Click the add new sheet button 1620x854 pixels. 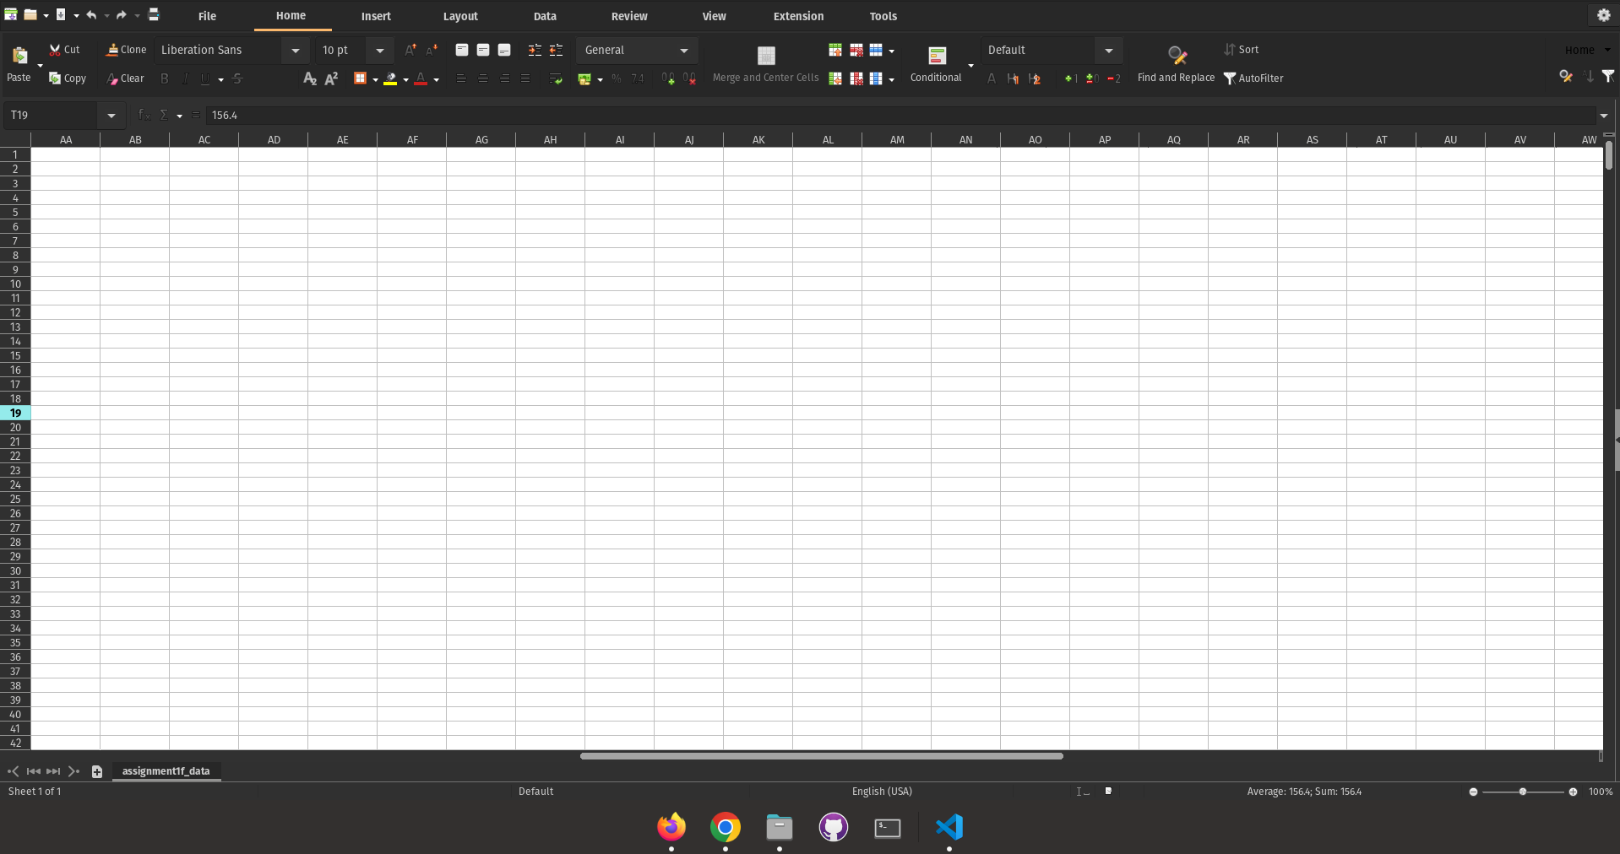point(97,771)
